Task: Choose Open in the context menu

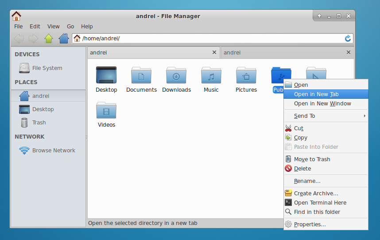Action: pyautogui.click(x=326, y=85)
